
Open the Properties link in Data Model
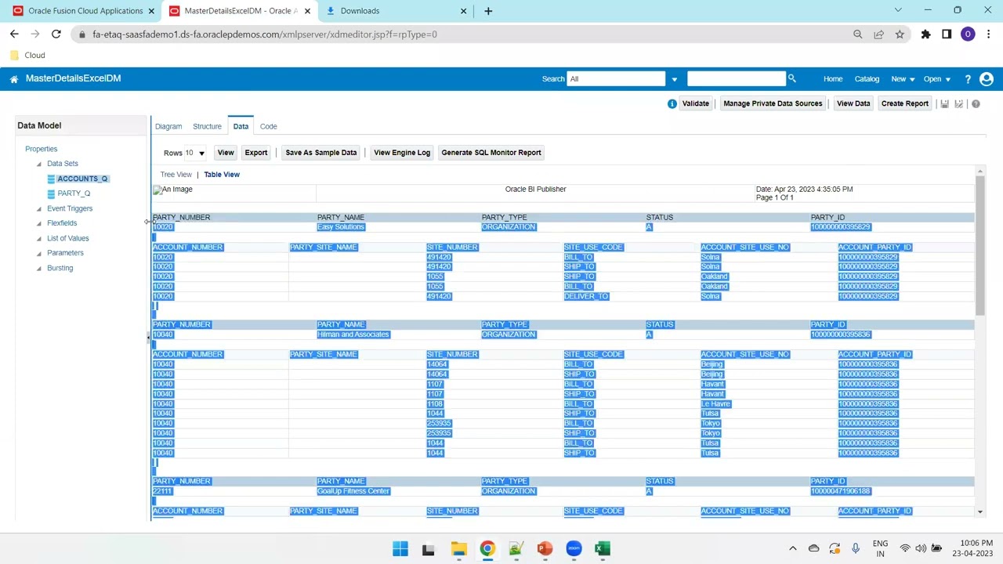(x=41, y=149)
